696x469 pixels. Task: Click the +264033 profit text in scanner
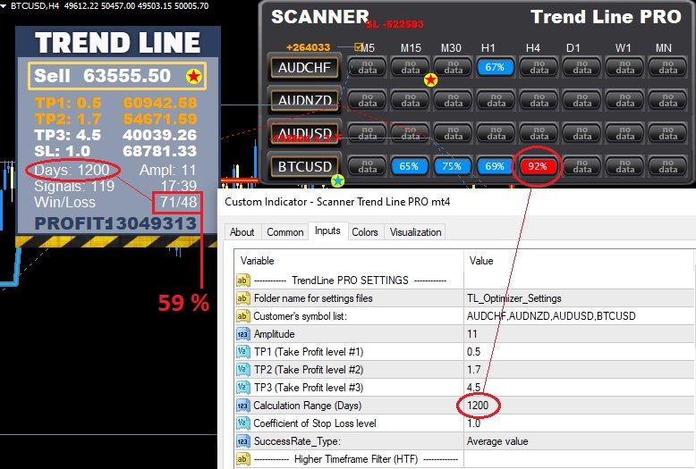tap(308, 47)
